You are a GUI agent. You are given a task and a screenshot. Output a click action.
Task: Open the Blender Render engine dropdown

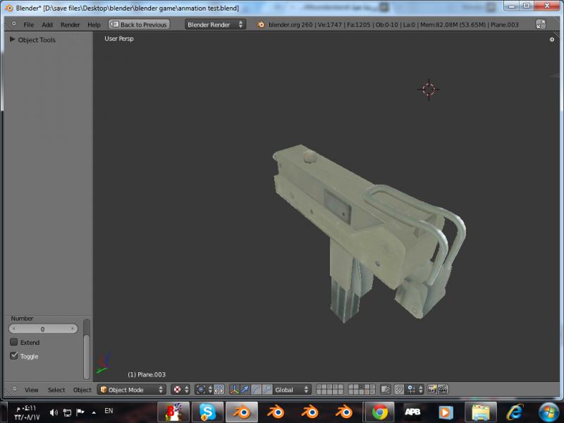coord(215,24)
